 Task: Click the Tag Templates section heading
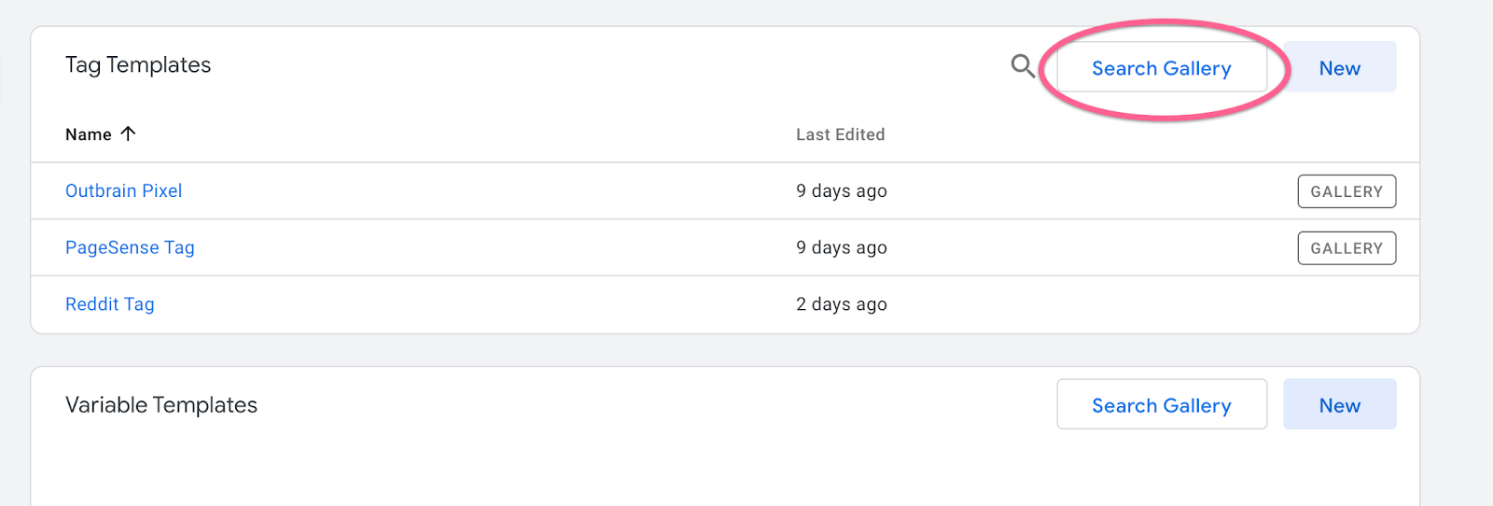(x=138, y=64)
